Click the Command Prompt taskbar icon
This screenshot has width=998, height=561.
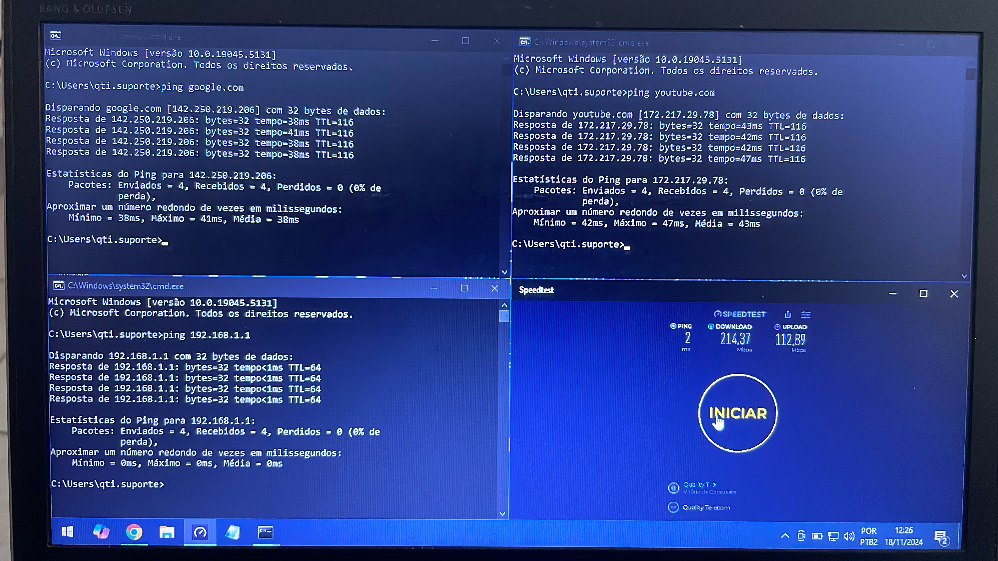point(266,532)
